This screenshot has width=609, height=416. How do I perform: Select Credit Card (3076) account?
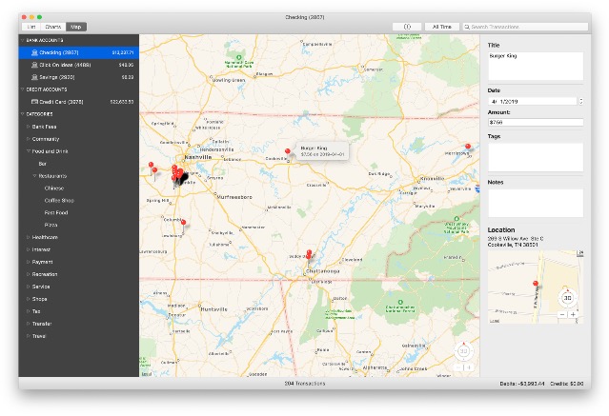point(79,102)
